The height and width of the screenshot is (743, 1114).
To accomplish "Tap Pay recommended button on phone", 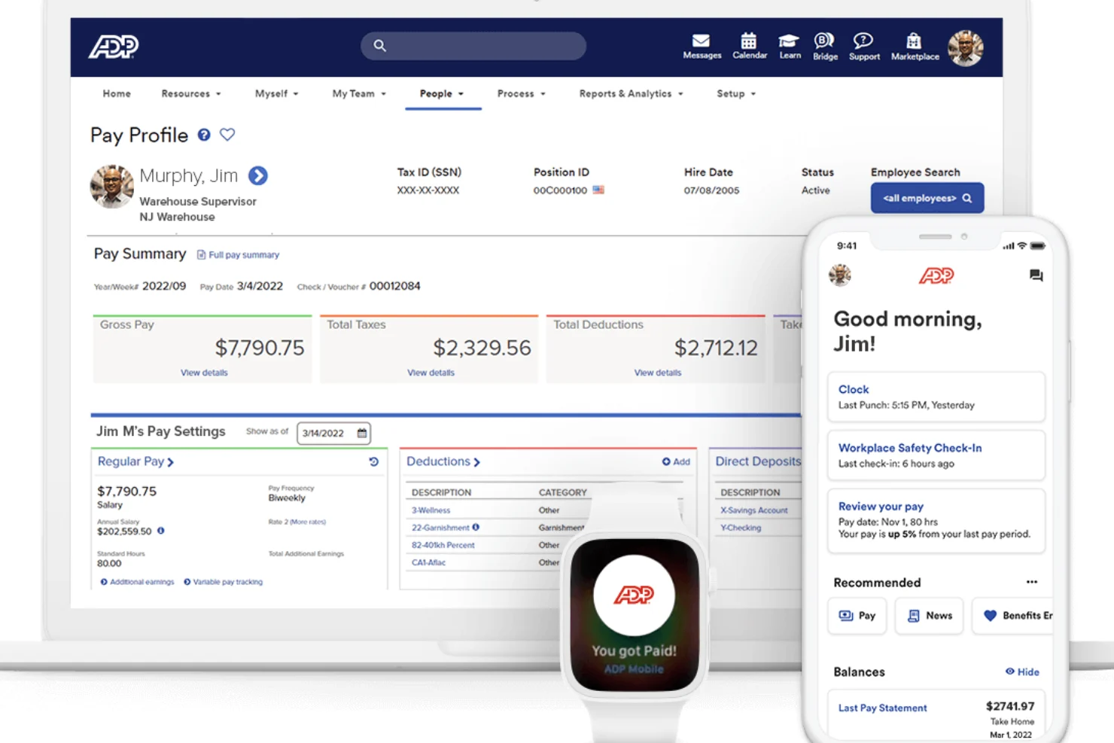I will point(857,616).
